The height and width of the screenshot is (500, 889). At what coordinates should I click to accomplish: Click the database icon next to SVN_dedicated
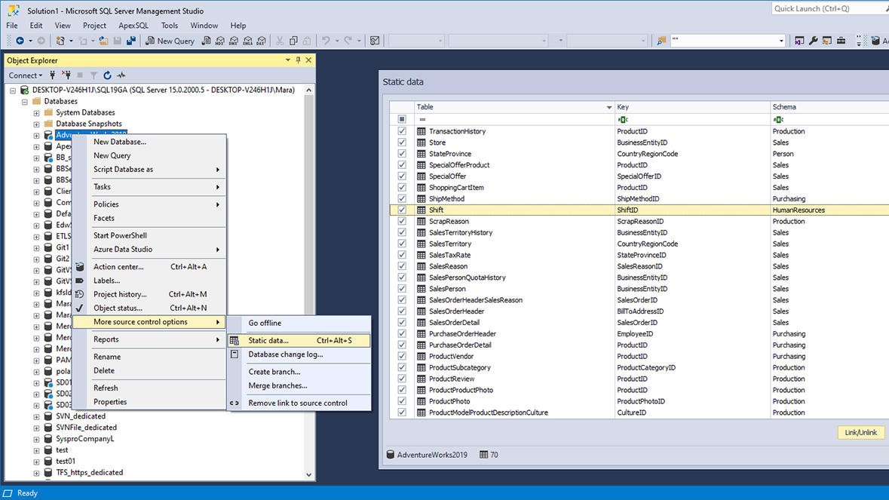[x=48, y=416]
